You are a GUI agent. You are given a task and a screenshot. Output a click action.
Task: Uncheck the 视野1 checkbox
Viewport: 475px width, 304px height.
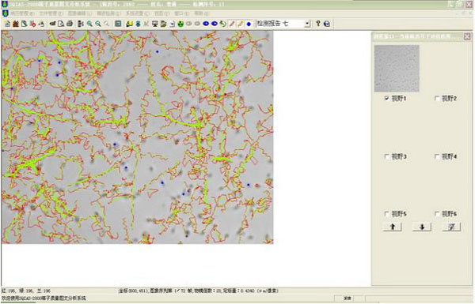click(x=386, y=98)
